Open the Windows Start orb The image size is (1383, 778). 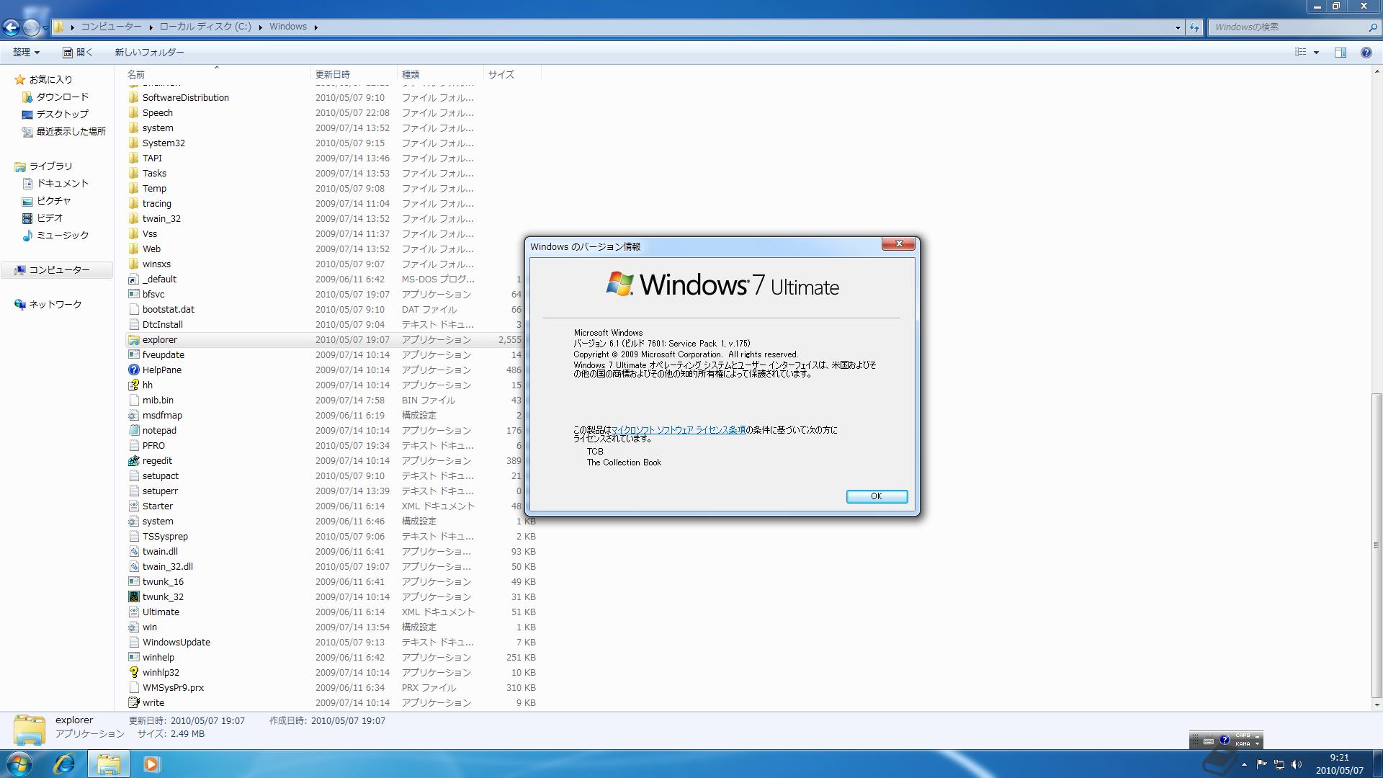click(19, 764)
